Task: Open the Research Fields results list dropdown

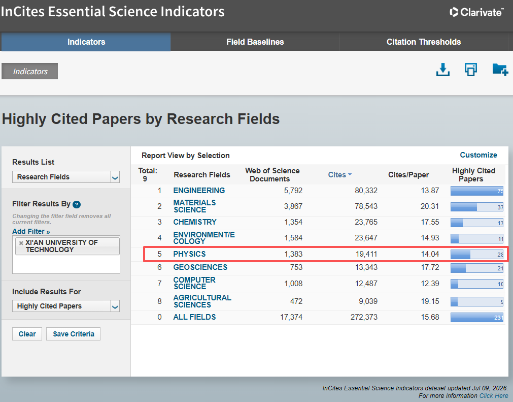Action: [x=66, y=177]
